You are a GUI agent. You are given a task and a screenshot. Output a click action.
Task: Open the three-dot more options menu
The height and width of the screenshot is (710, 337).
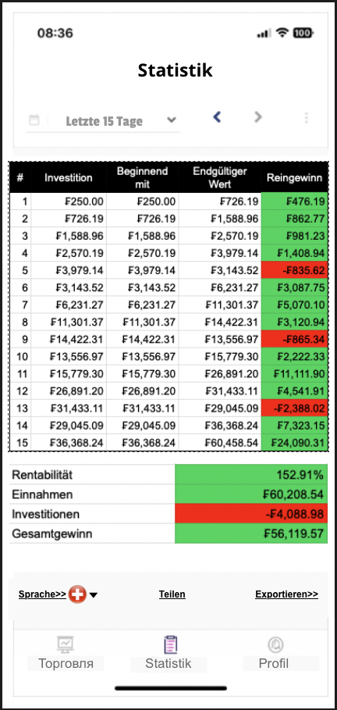(307, 118)
